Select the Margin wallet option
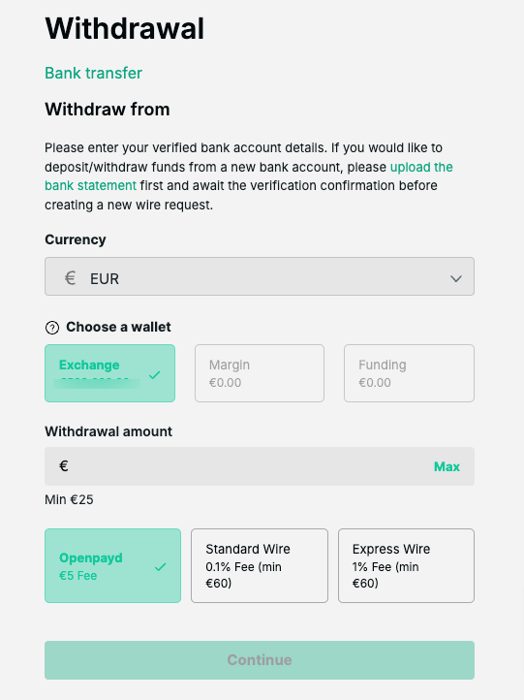524x700 pixels. click(260, 373)
